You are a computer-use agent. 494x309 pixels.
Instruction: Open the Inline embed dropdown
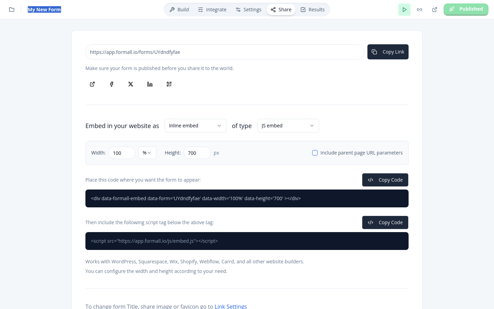[196, 126]
